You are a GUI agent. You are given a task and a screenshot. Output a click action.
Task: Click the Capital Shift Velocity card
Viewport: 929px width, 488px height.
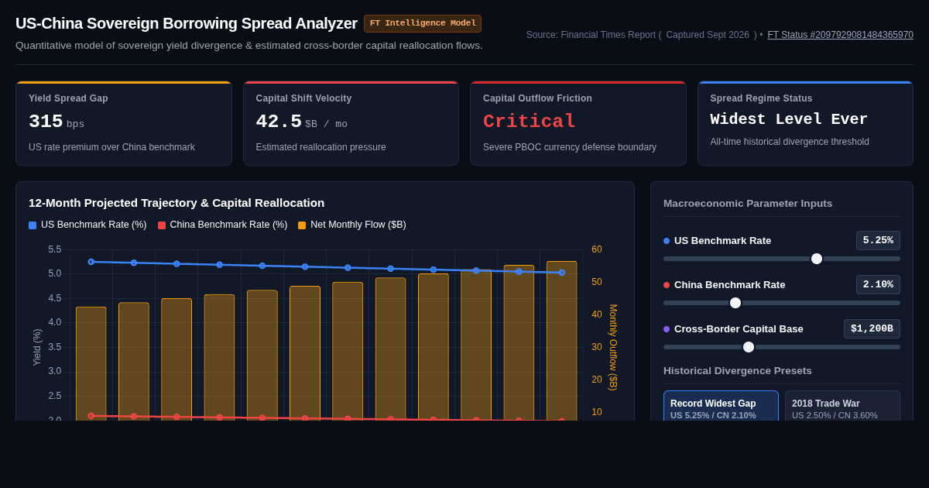pyautogui.click(x=351, y=123)
